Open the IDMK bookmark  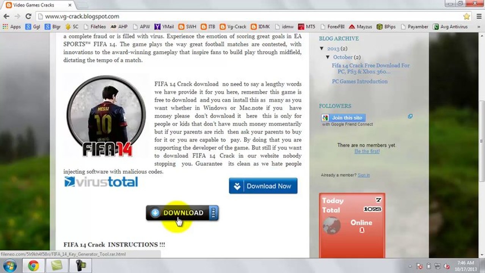click(x=261, y=27)
